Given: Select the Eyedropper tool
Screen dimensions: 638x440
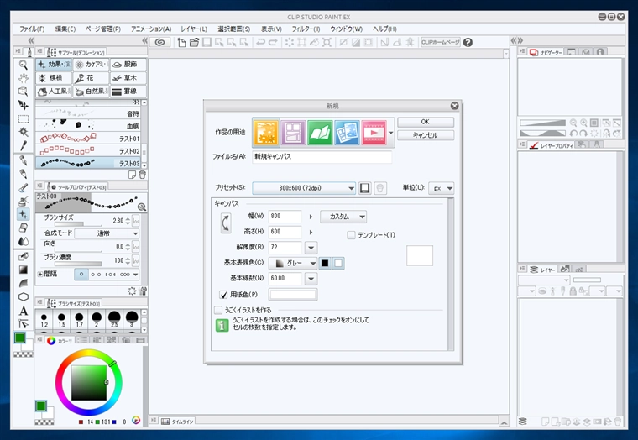Looking at the screenshot, I should pos(24,145).
